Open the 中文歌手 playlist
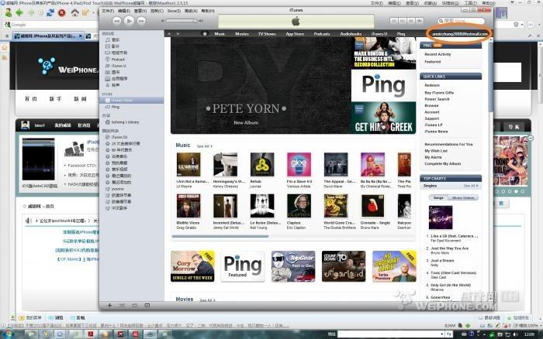 coord(119,208)
